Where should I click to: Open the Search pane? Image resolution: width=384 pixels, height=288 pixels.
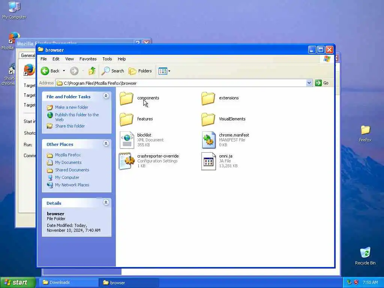pos(113,71)
